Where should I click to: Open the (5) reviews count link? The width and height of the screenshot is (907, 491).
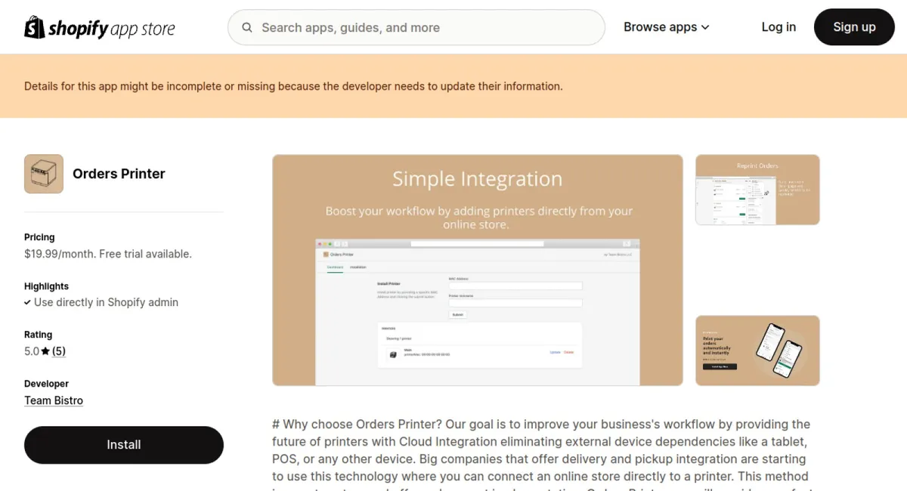(x=59, y=351)
